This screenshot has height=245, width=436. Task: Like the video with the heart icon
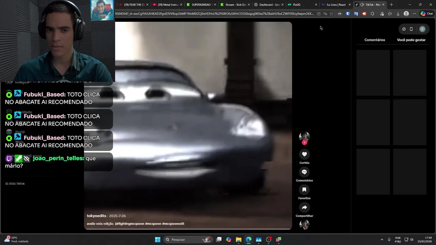click(304, 154)
